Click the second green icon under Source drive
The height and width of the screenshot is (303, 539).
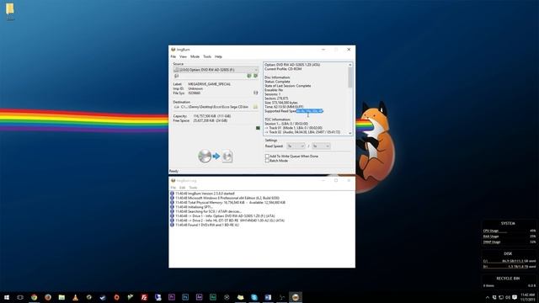point(255,76)
